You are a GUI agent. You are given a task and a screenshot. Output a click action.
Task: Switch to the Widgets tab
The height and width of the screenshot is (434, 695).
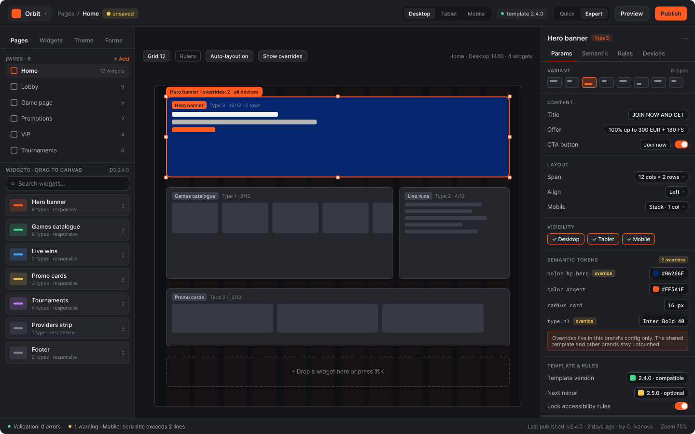(x=51, y=41)
